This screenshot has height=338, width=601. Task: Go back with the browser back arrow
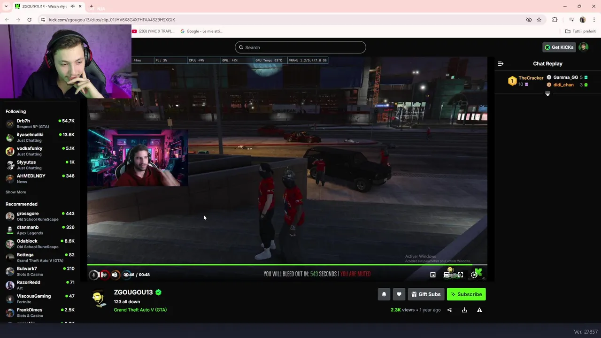(x=7, y=20)
